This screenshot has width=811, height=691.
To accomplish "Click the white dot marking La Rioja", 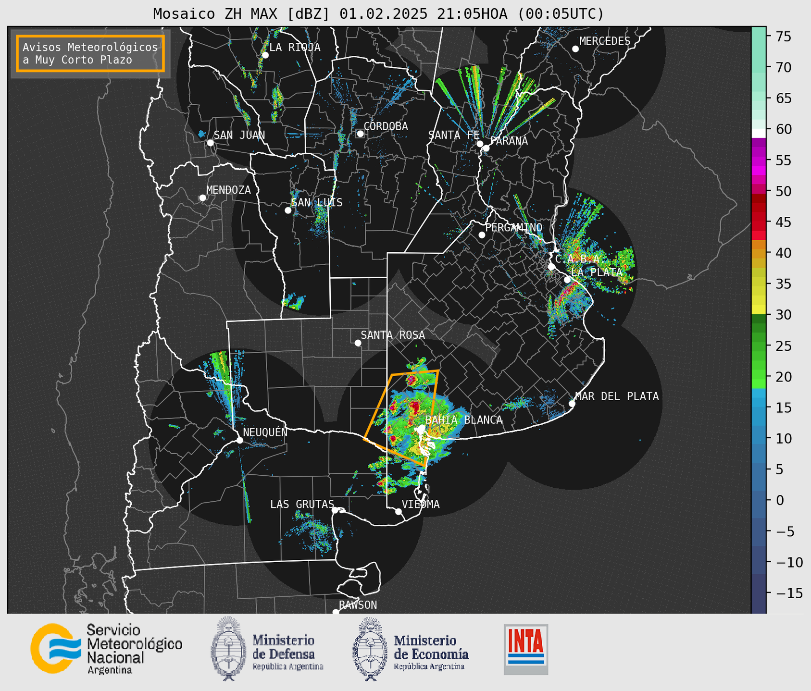I will coord(265,55).
